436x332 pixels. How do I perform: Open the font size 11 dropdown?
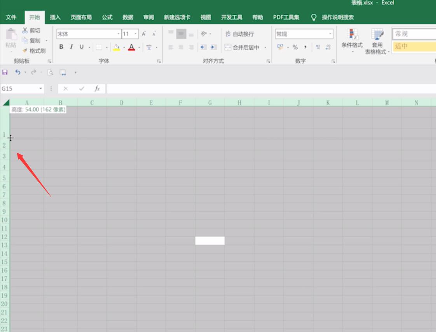135,34
